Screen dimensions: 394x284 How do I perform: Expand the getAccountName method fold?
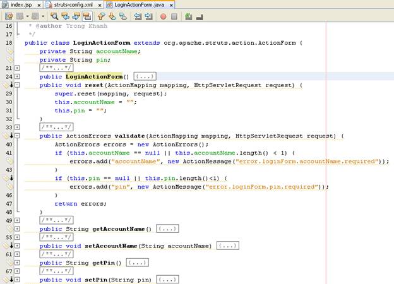[x=17, y=228]
